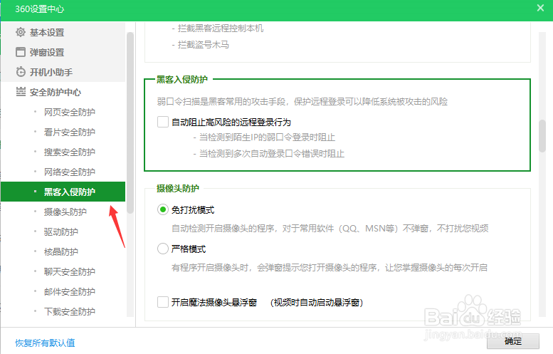
Task: Click 黑客入侵防护 section heading
Action: click(182, 79)
